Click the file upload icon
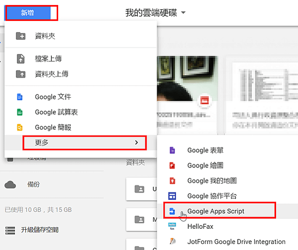Screen dimensions: 298x250 tap(20, 59)
